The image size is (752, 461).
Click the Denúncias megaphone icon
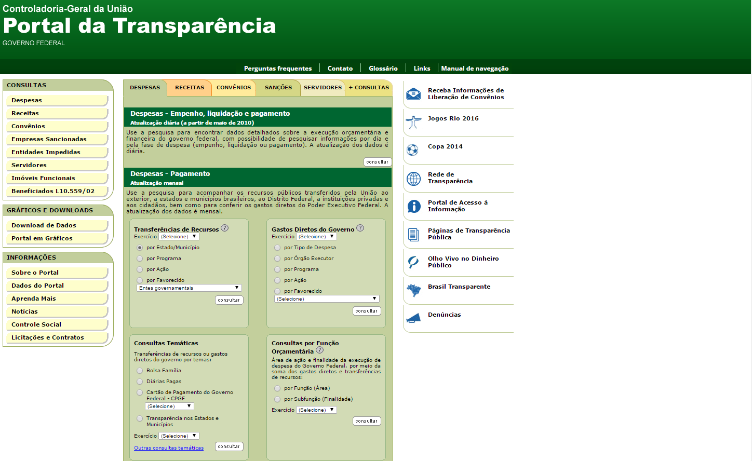(x=413, y=318)
